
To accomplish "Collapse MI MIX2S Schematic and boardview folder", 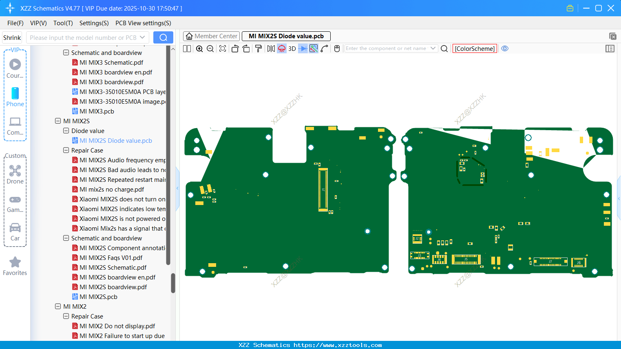I will [x=66, y=238].
